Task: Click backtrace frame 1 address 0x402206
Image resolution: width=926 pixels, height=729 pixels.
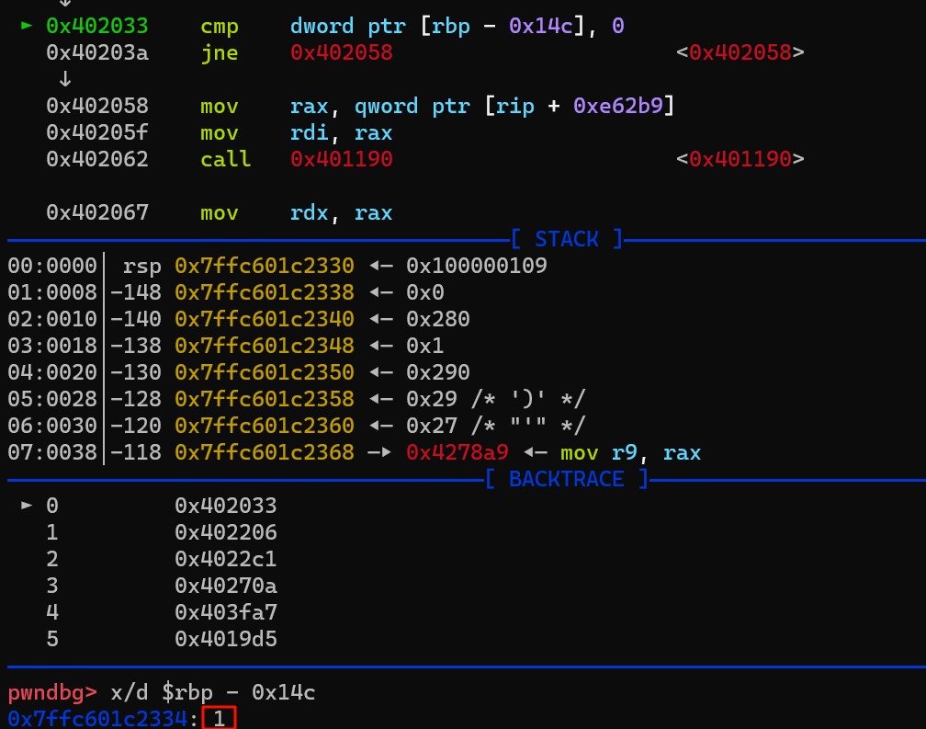Action: pyautogui.click(x=225, y=532)
